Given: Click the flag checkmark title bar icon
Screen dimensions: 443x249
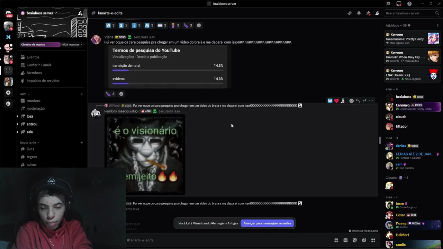Looking at the screenshot, I should coord(388,4).
